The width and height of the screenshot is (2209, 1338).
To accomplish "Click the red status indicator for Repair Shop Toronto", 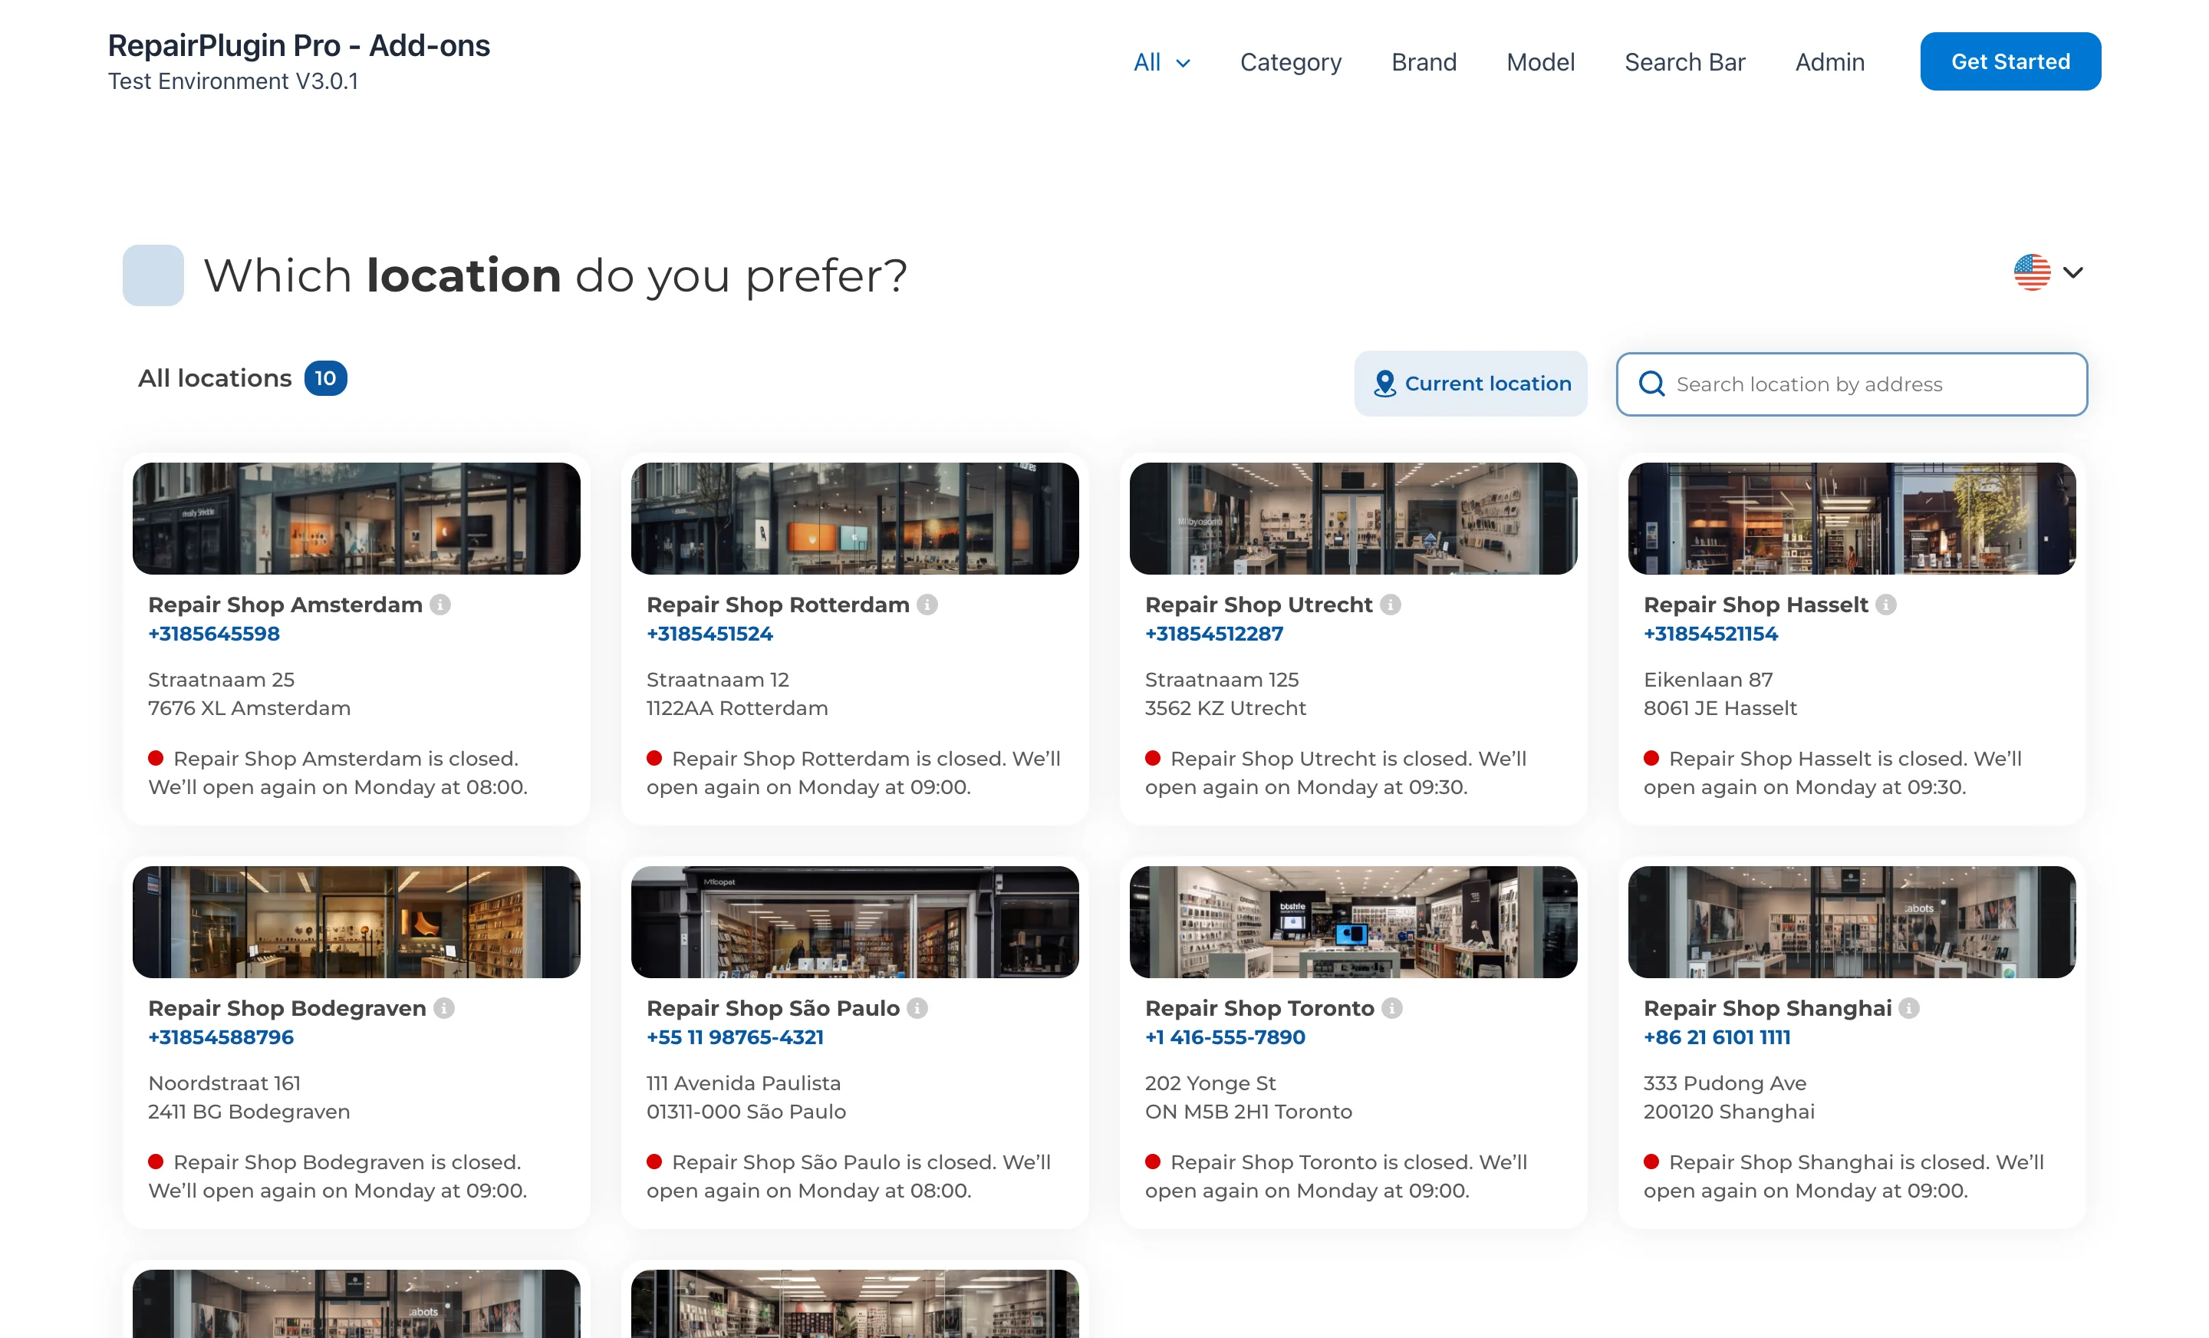I will (1154, 1162).
